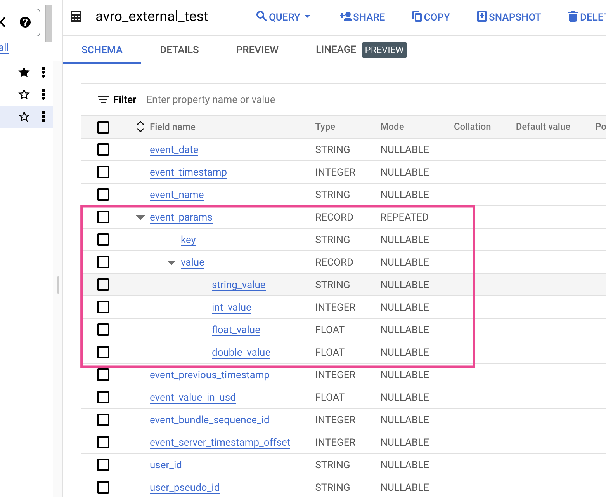Click the event_timestamp field link

click(x=188, y=172)
